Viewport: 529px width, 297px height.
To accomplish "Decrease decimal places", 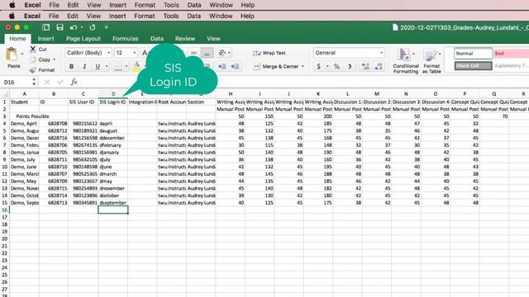I will click(x=379, y=66).
